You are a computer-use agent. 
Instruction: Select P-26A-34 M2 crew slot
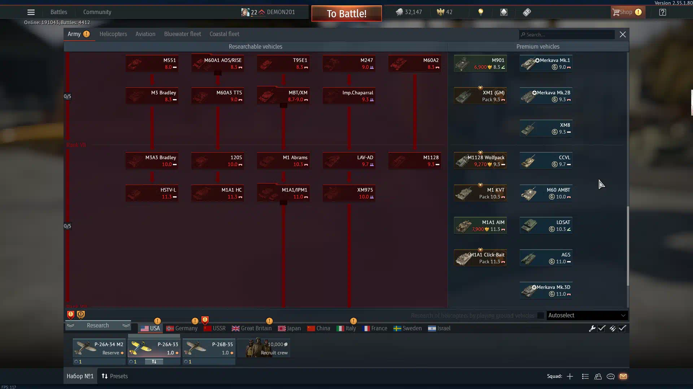[x=99, y=348]
